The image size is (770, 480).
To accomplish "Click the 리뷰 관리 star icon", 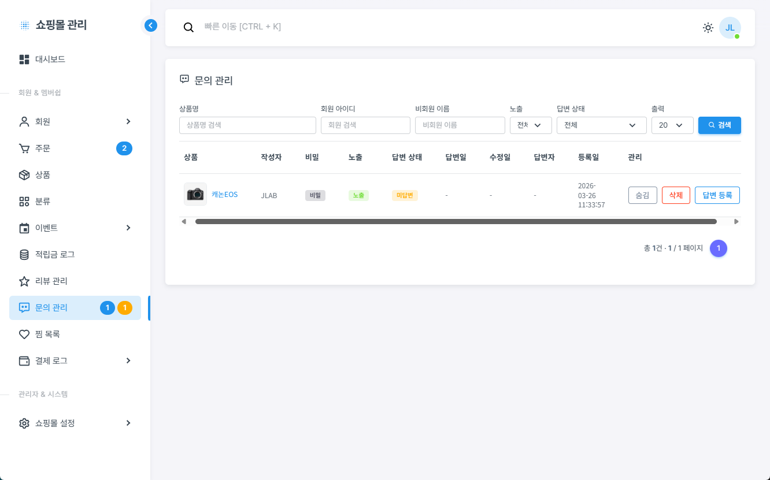I will tap(24, 281).
